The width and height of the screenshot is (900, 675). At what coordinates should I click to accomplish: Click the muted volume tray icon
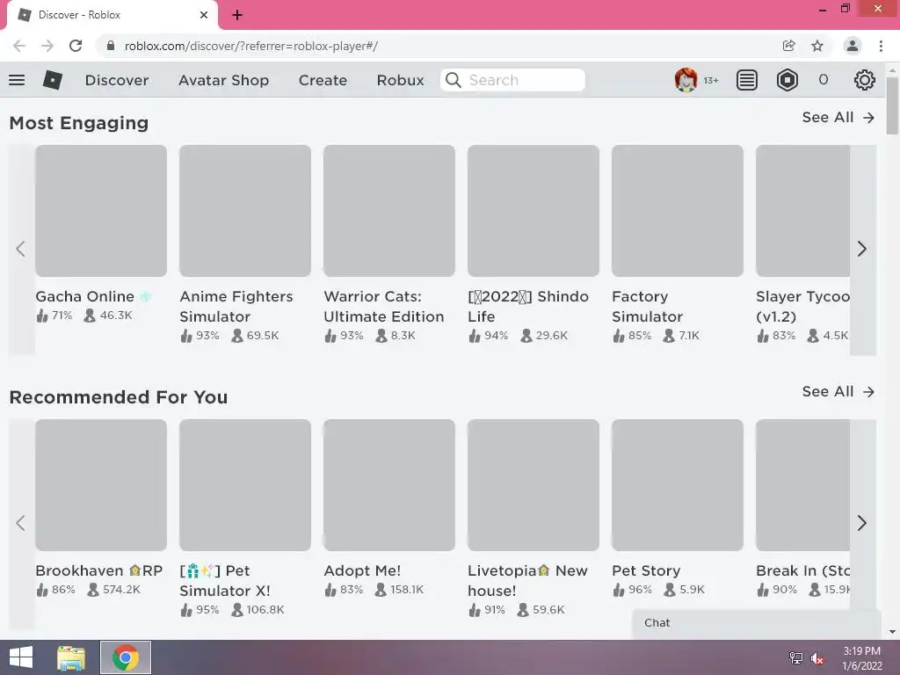point(817,658)
